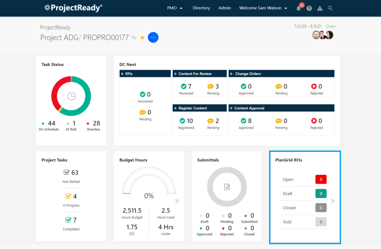Click the Open project status link

point(331,26)
